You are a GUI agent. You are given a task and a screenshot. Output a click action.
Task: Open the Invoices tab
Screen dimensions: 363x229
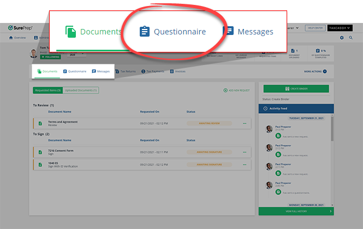(178, 72)
